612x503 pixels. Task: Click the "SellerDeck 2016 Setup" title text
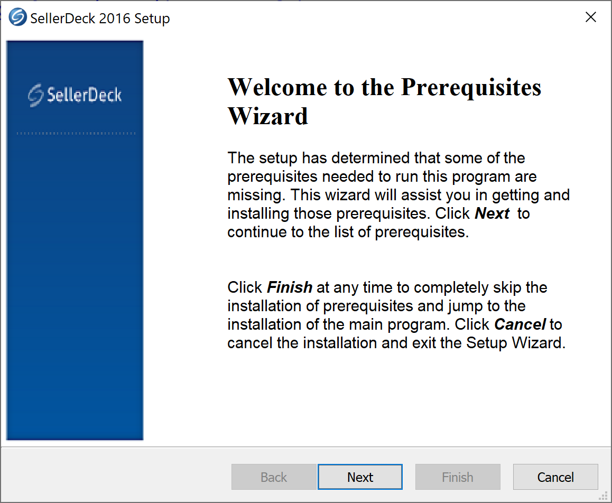100,18
